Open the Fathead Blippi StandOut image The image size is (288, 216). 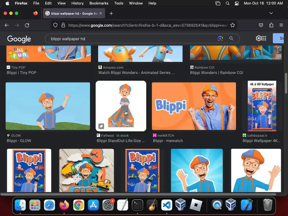tap(121, 106)
